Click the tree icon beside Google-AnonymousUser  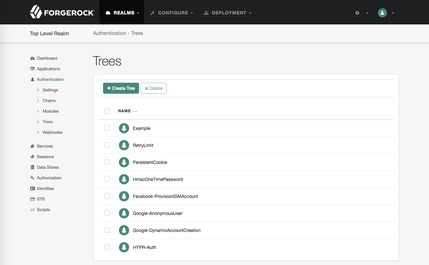124,213
